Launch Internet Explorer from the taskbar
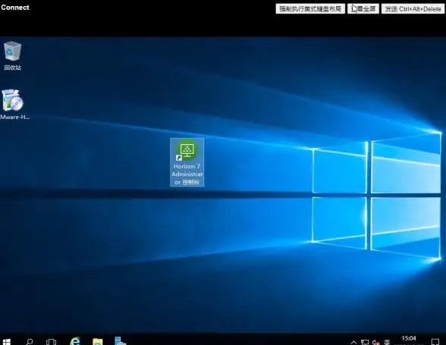 (x=75, y=341)
